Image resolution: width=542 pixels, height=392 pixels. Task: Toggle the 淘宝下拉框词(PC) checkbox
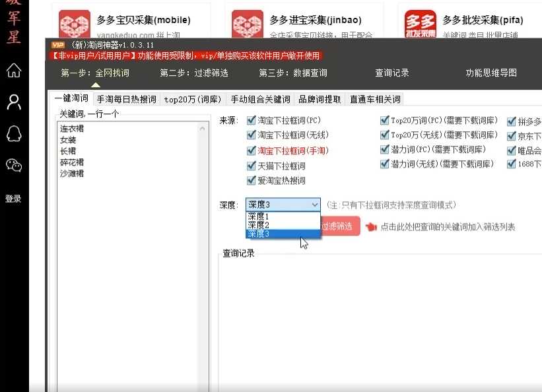point(252,120)
